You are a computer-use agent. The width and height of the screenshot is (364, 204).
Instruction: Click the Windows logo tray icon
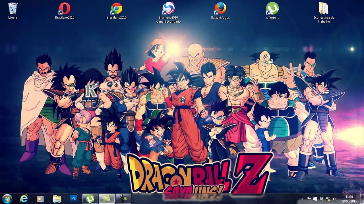pyautogui.click(x=315, y=199)
